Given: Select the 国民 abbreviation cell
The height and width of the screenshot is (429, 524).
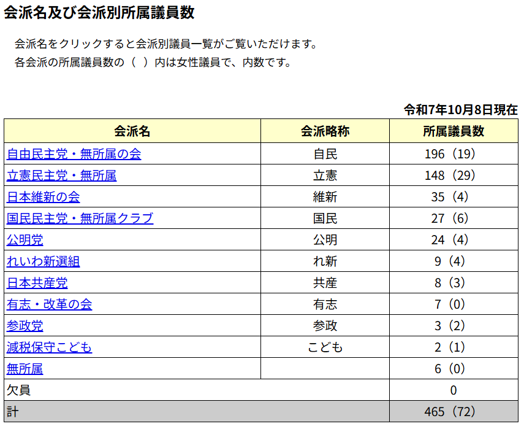Looking at the screenshot, I should coord(325,218).
